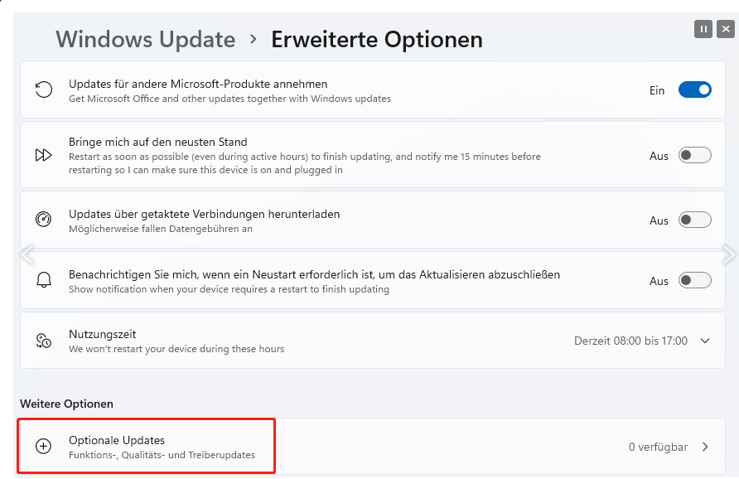
Task: Click the Nutzungszeit clock icon
Action: click(x=44, y=341)
